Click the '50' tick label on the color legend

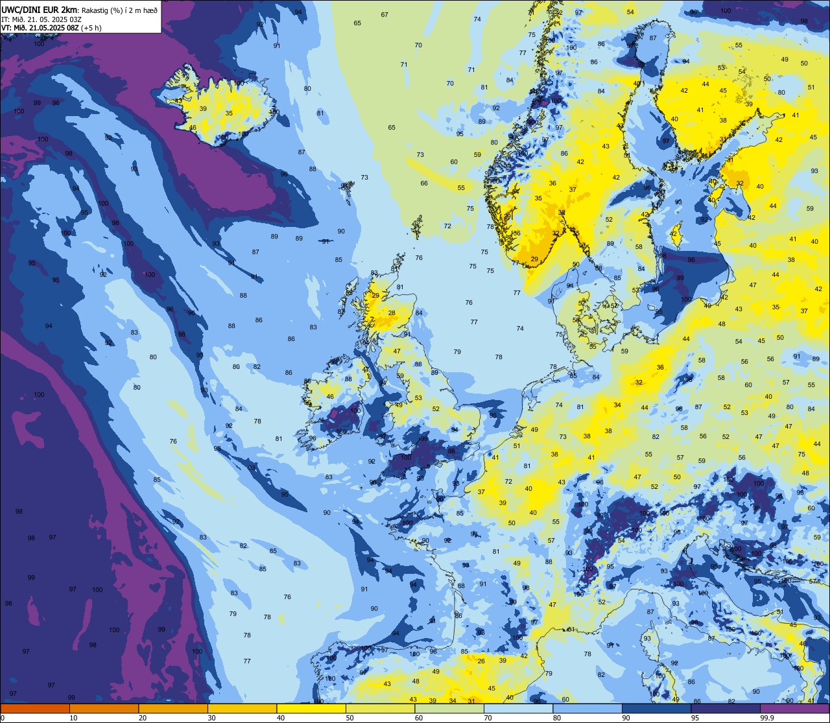[350, 718]
